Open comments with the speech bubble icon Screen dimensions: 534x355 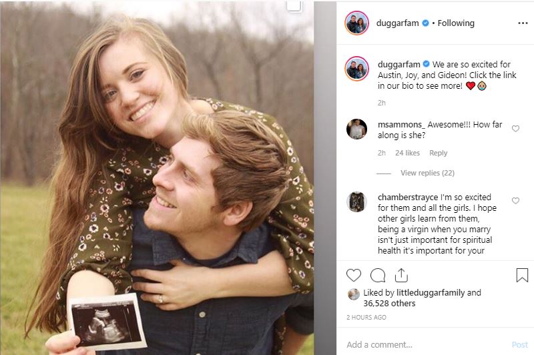pos(378,275)
